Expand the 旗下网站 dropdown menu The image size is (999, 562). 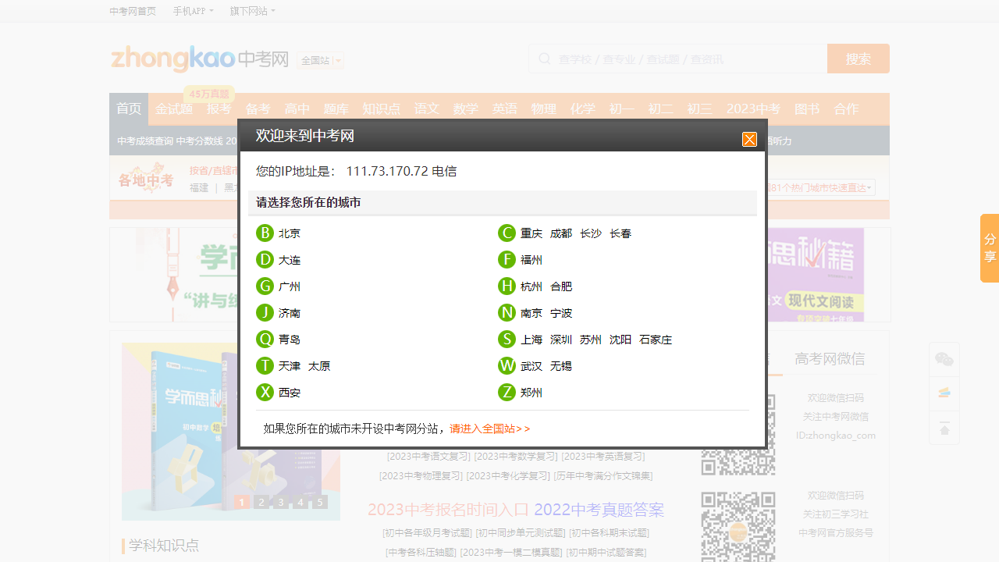[x=252, y=11]
